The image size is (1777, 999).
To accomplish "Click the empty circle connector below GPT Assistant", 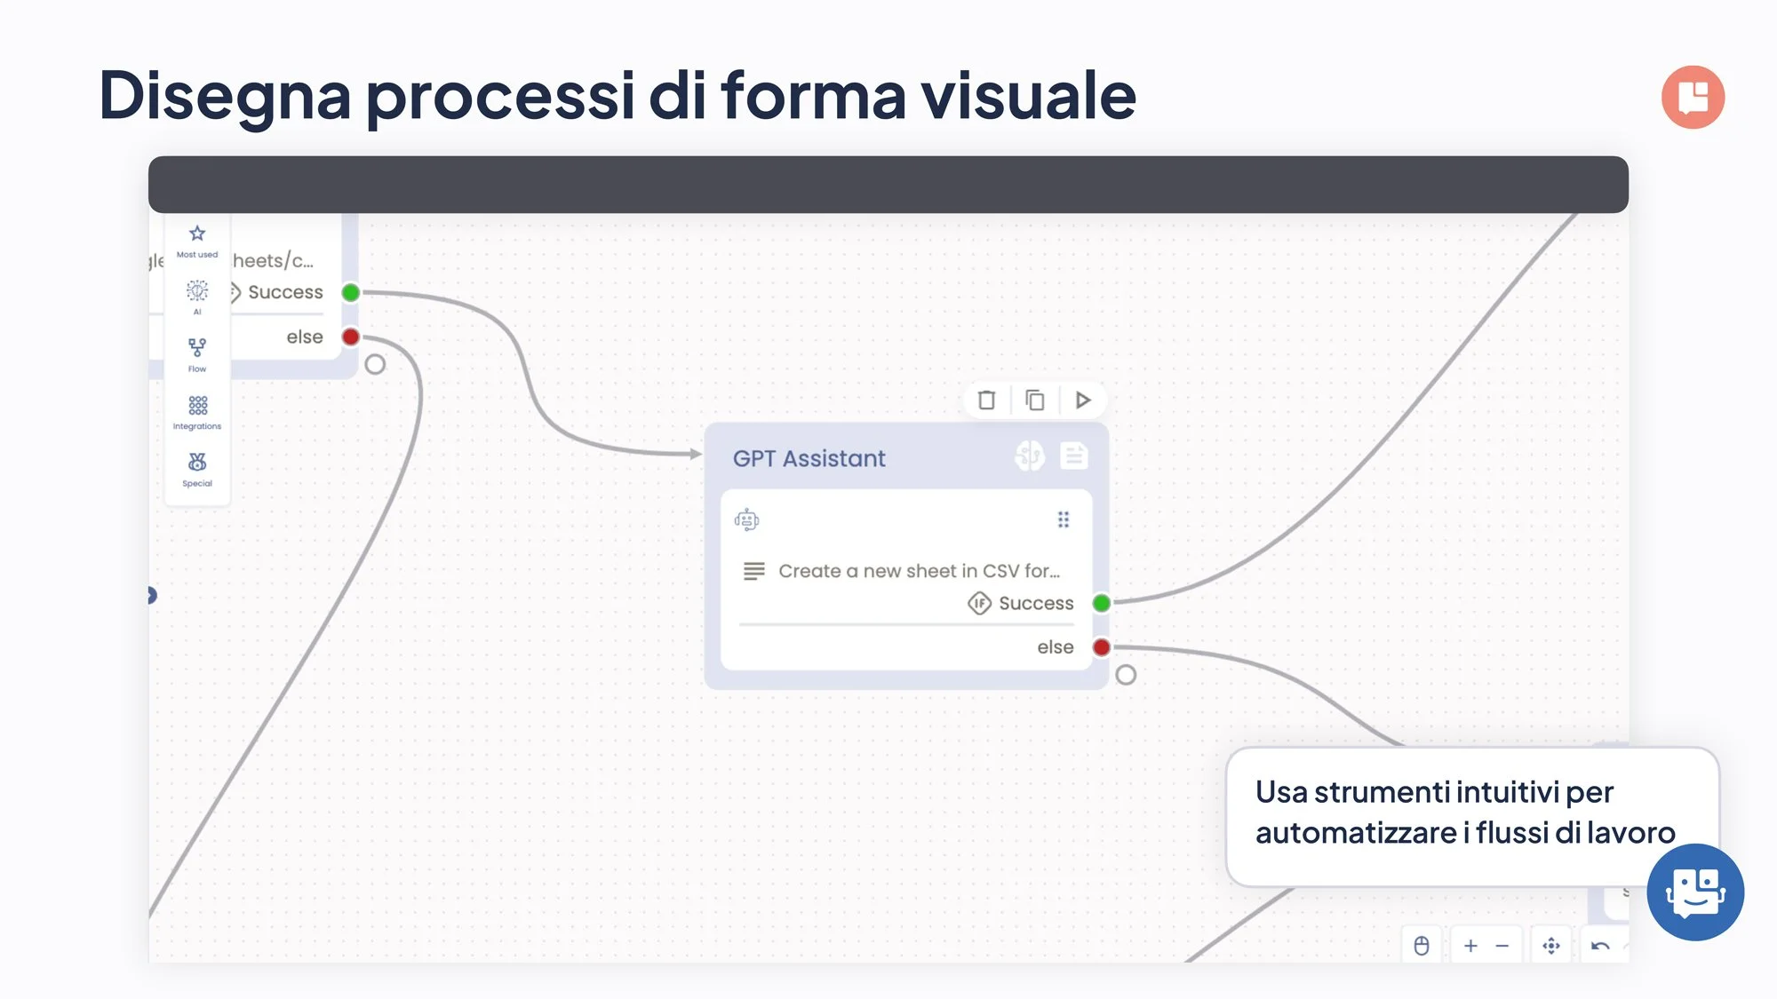I will [1126, 675].
